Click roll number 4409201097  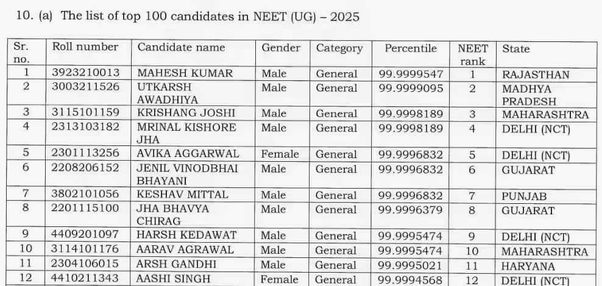85,235
